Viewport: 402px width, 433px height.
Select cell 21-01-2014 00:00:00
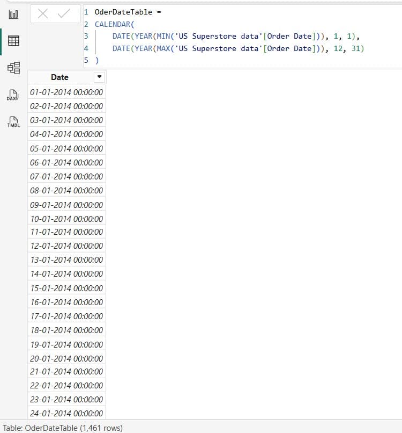(66, 371)
